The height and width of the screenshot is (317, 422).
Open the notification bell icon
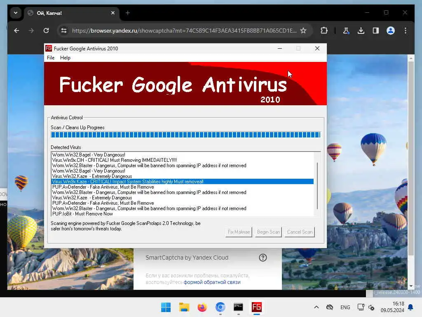411,307
